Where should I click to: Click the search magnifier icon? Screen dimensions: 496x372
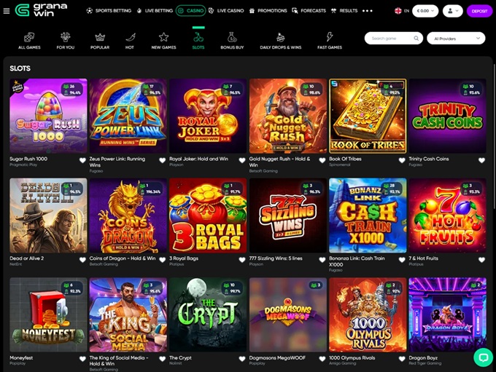[416, 38]
